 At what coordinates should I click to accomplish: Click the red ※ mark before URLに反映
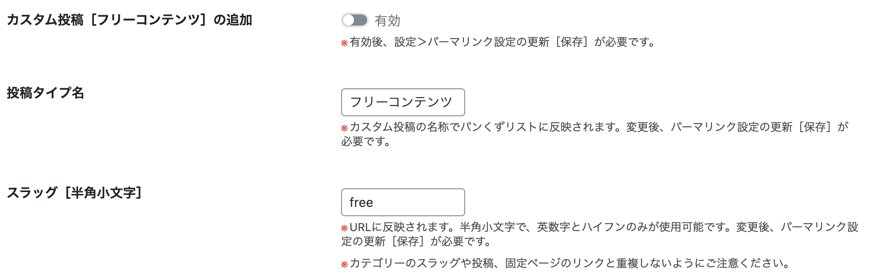[344, 228]
